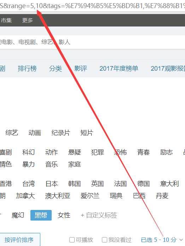Select the 喜剧 genre tag
This screenshot has width=185, height=246.
[x=6, y=152]
